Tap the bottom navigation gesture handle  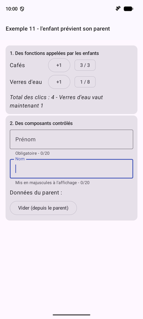(71, 315)
